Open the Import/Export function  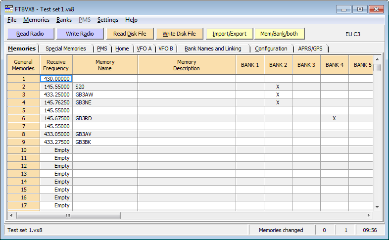229,34
